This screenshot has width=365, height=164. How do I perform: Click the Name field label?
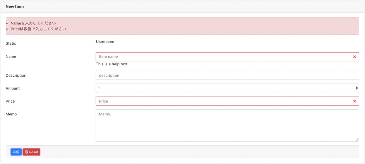(x=11, y=56)
